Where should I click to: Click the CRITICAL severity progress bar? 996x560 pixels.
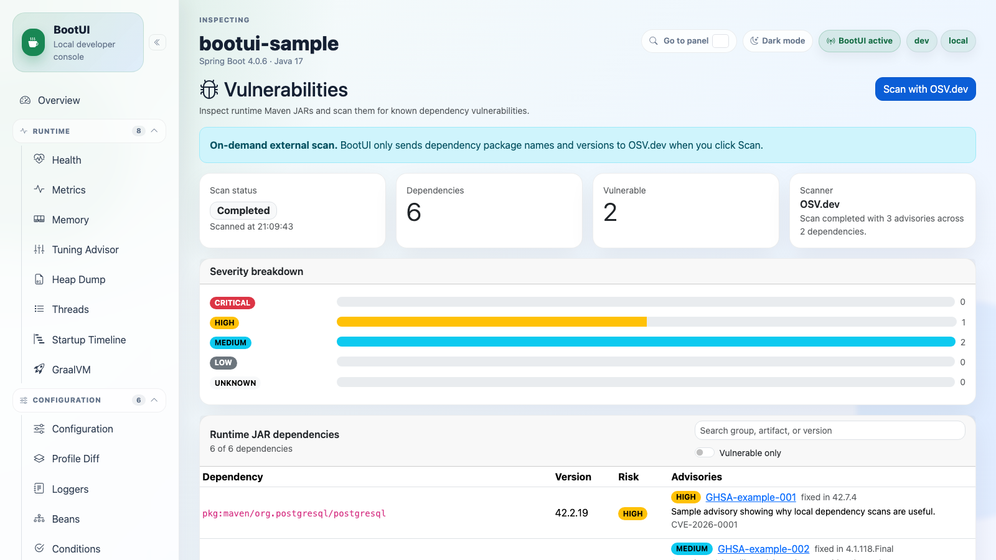pos(646,302)
